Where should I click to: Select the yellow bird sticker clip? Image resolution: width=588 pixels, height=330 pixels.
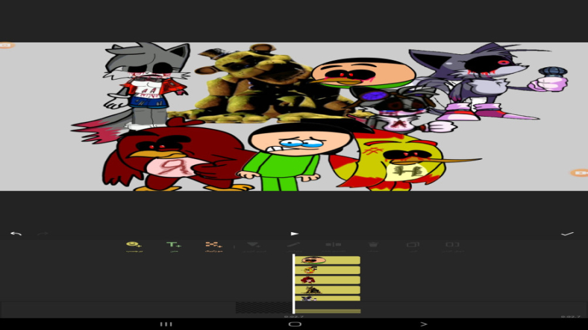click(327, 270)
